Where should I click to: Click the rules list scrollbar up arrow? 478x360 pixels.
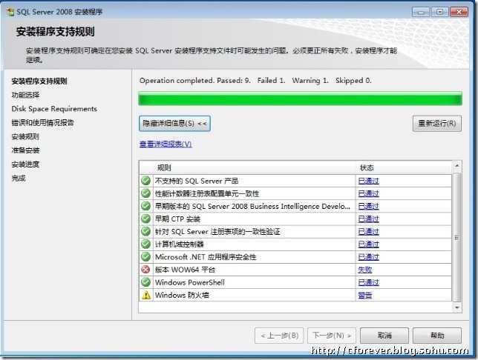(457, 166)
